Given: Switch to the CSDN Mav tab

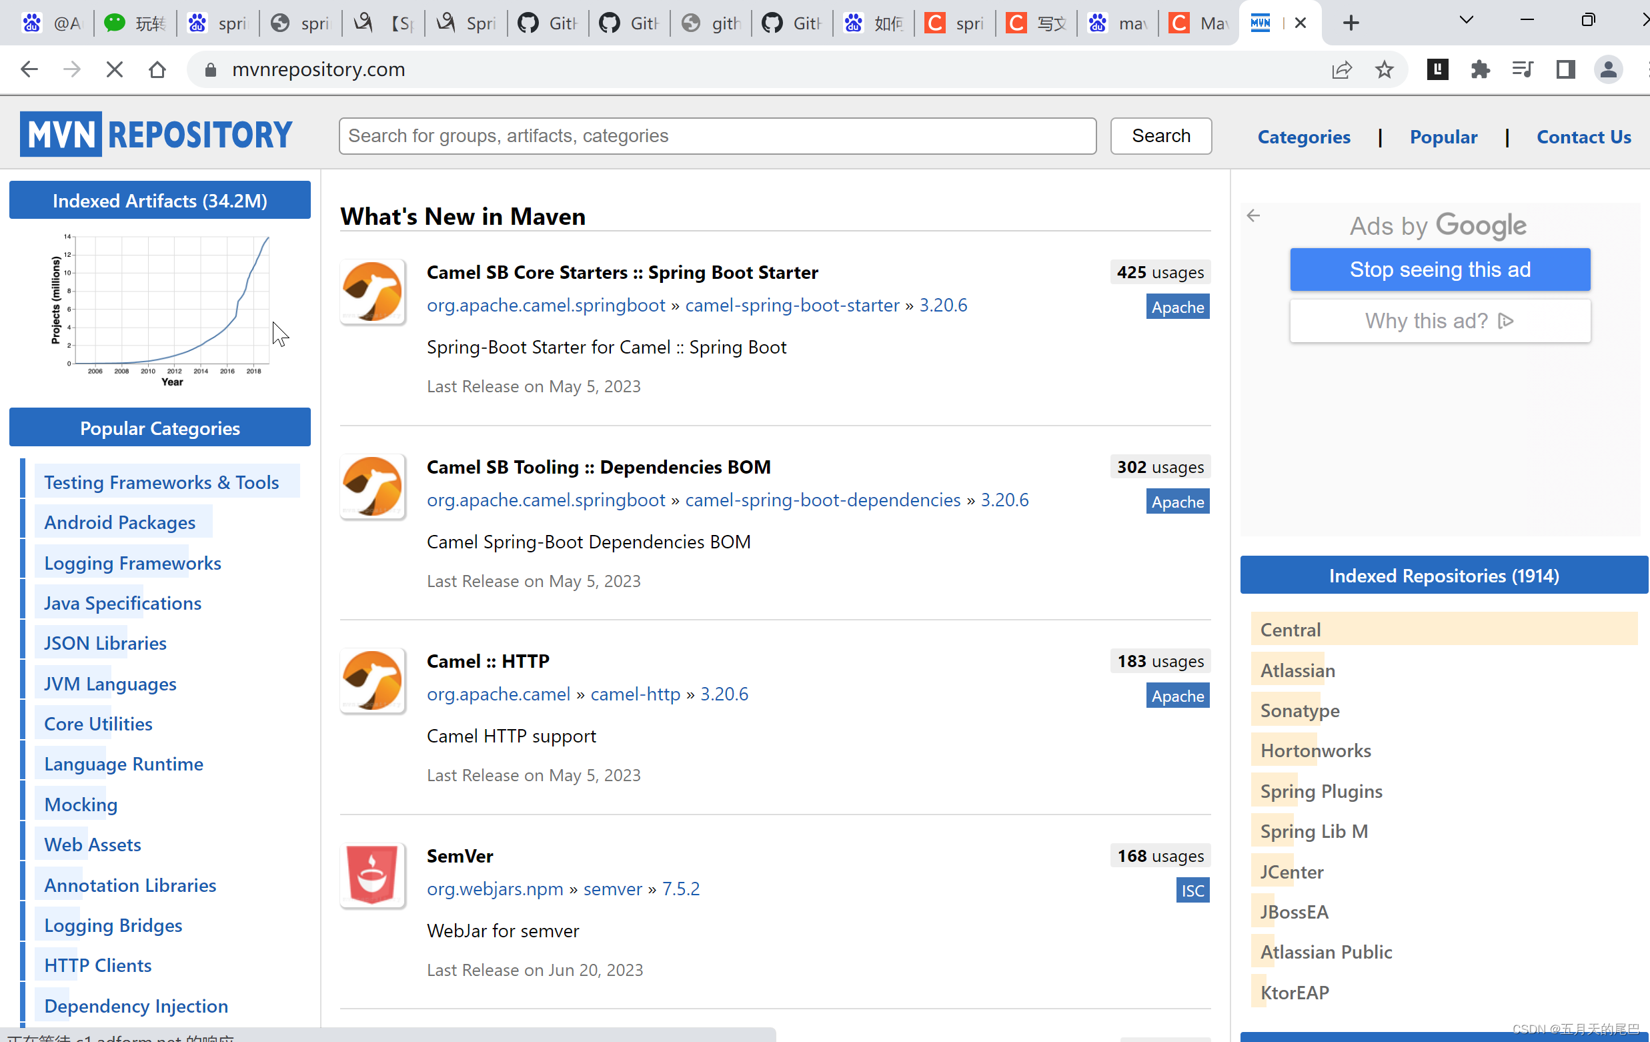Looking at the screenshot, I should click(1198, 23).
